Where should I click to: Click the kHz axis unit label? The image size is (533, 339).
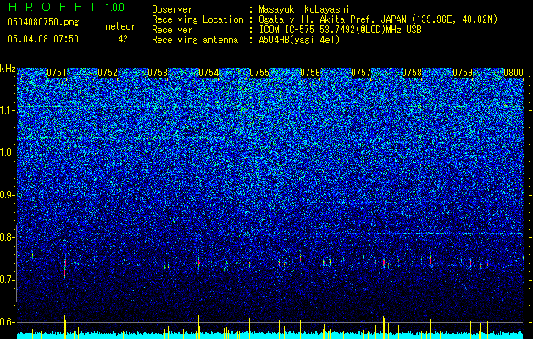coord(8,69)
